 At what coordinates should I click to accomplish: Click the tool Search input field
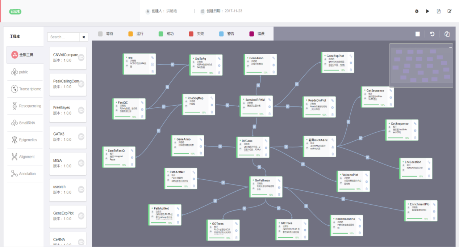point(63,37)
